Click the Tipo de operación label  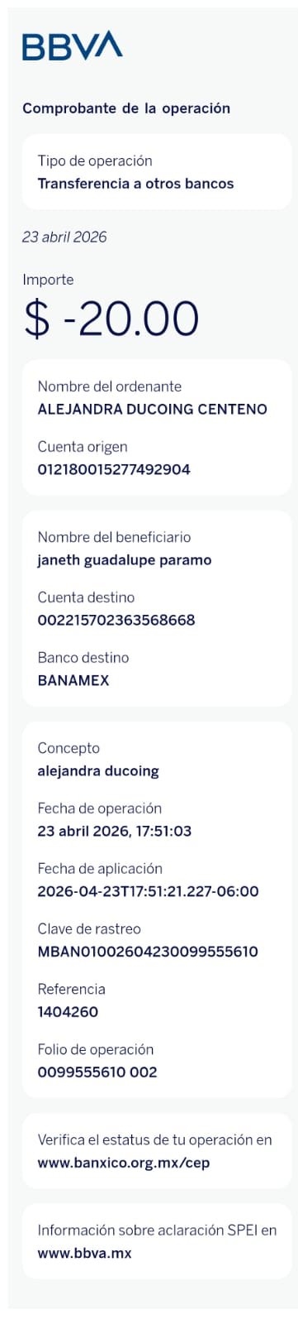coord(95,161)
